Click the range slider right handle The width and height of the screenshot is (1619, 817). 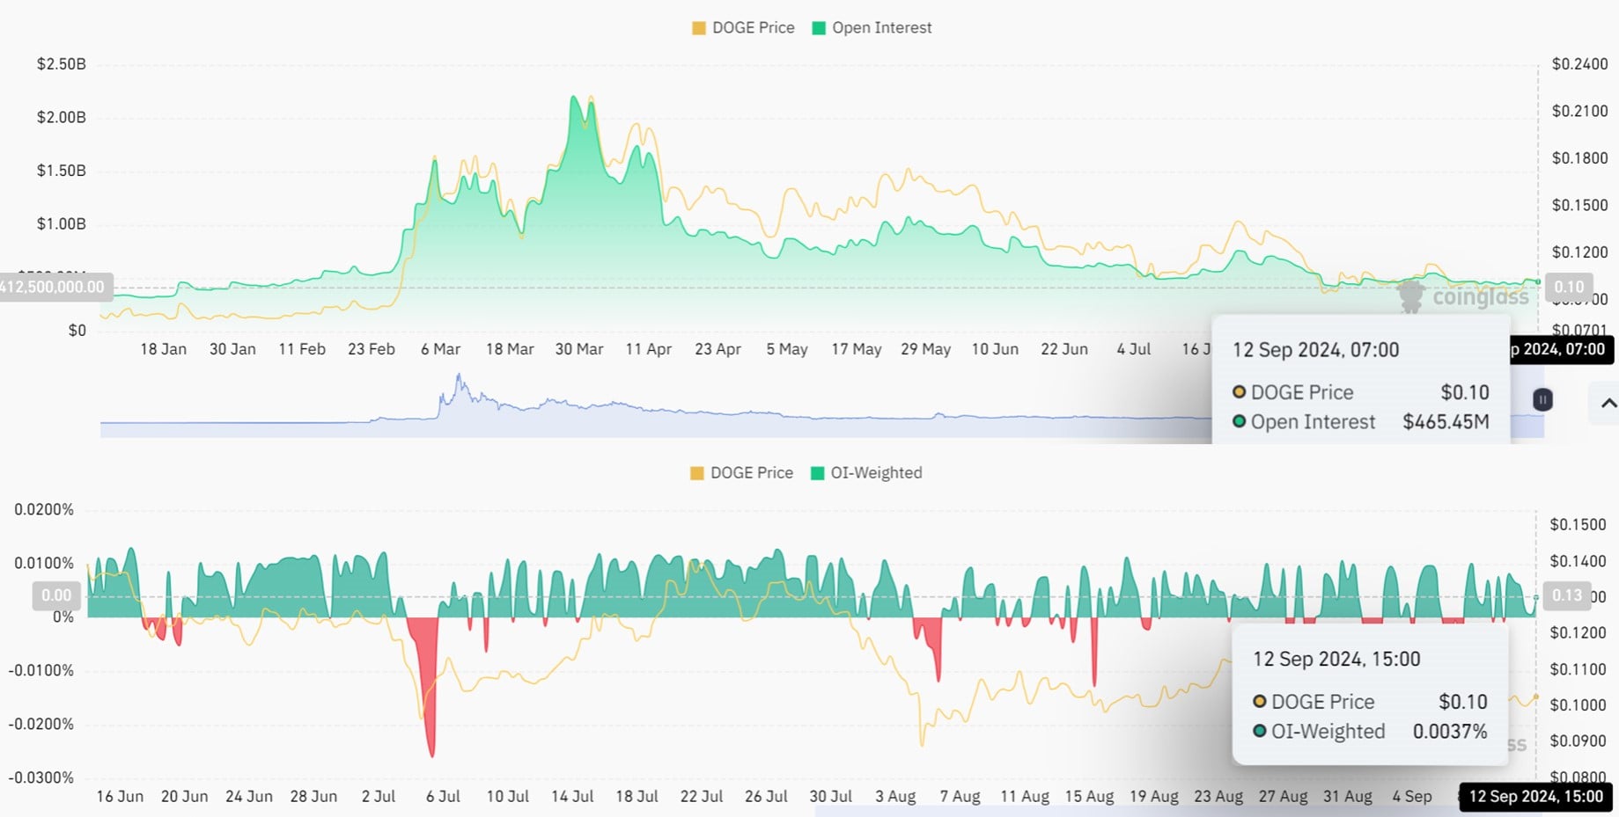pos(1542,400)
